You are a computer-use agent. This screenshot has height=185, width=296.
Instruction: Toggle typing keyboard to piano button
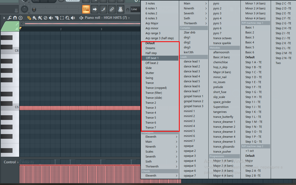[x=86, y=9]
